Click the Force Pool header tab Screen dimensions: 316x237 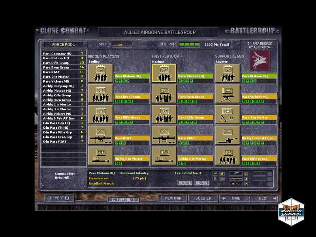[63, 45]
